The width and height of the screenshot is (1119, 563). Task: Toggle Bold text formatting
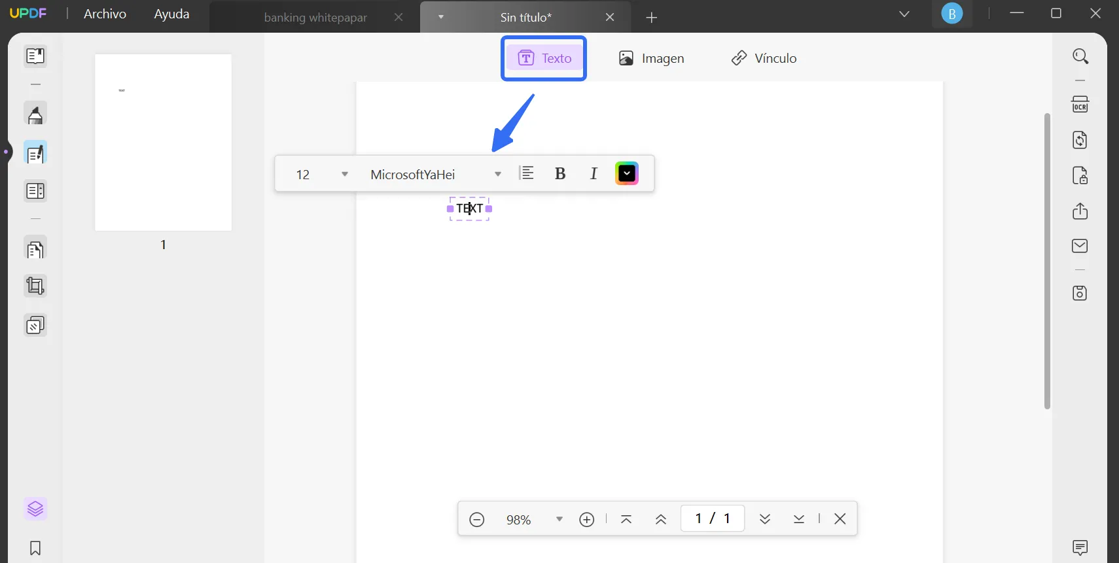point(560,174)
